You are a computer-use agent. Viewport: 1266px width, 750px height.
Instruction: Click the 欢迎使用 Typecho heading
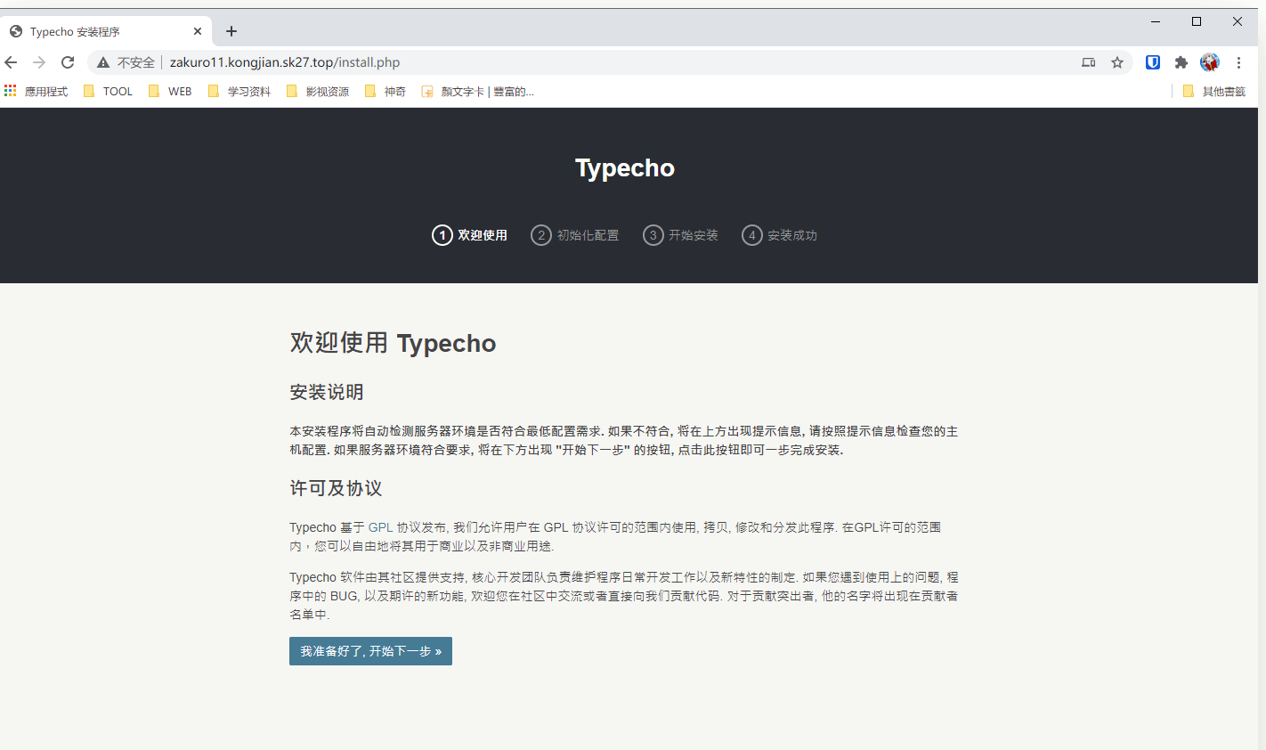[x=393, y=343]
